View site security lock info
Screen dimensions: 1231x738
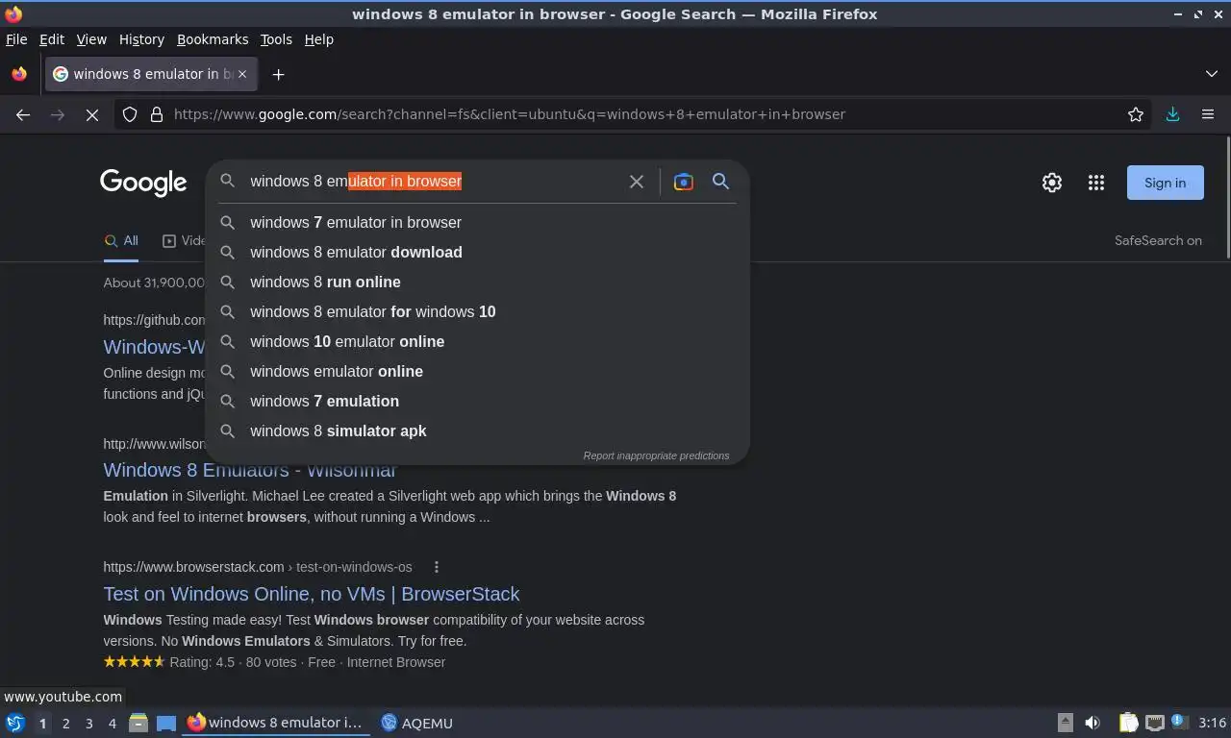pyautogui.click(x=157, y=114)
